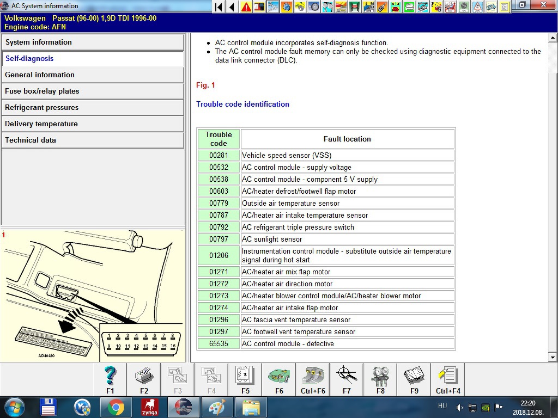Select trouble code 01206 cell
558x418 pixels.
coord(219,255)
